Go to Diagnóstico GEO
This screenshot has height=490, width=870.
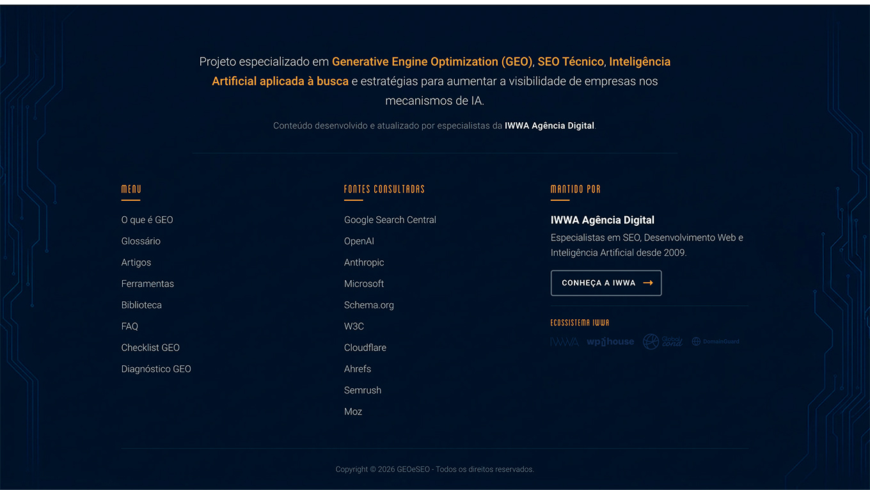156,369
